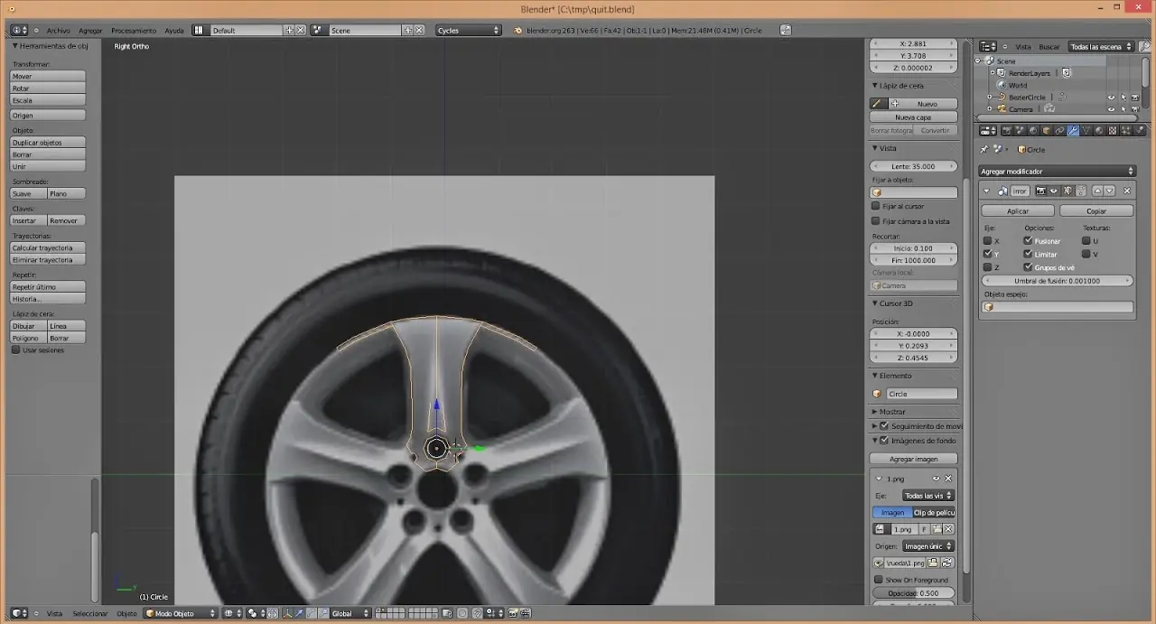Expand the Mostrar panel
The image size is (1156, 624).
[x=875, y=412]
